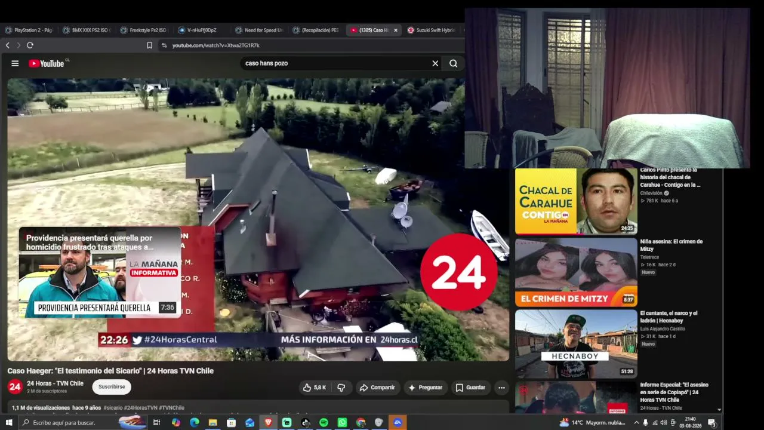Clear the search text with the X
The image size is (764, 430).
[x=435, y=63]
